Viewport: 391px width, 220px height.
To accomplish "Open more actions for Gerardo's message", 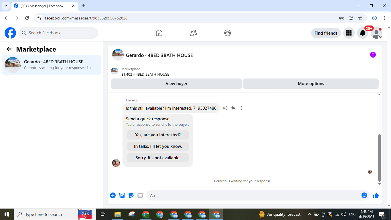I will tap(241, 108).
